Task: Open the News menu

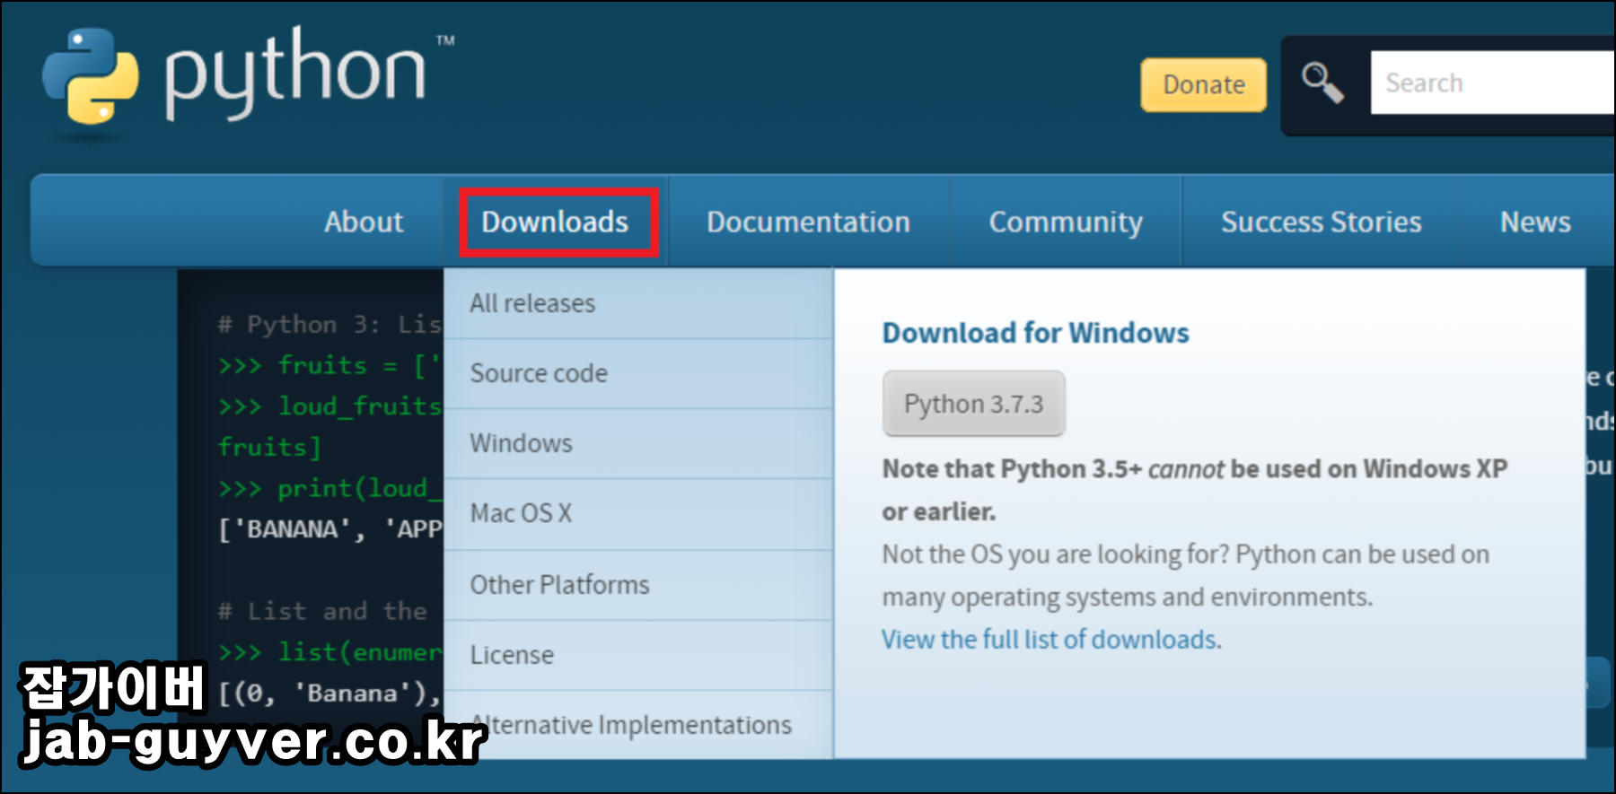Action: tap(1535, 222)
